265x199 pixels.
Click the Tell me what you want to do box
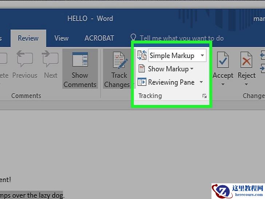tap(182, 38)
